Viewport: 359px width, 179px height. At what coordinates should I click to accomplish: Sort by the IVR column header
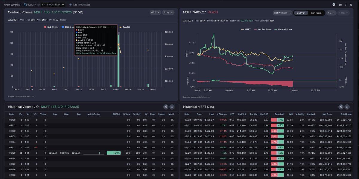coord(291,114)
